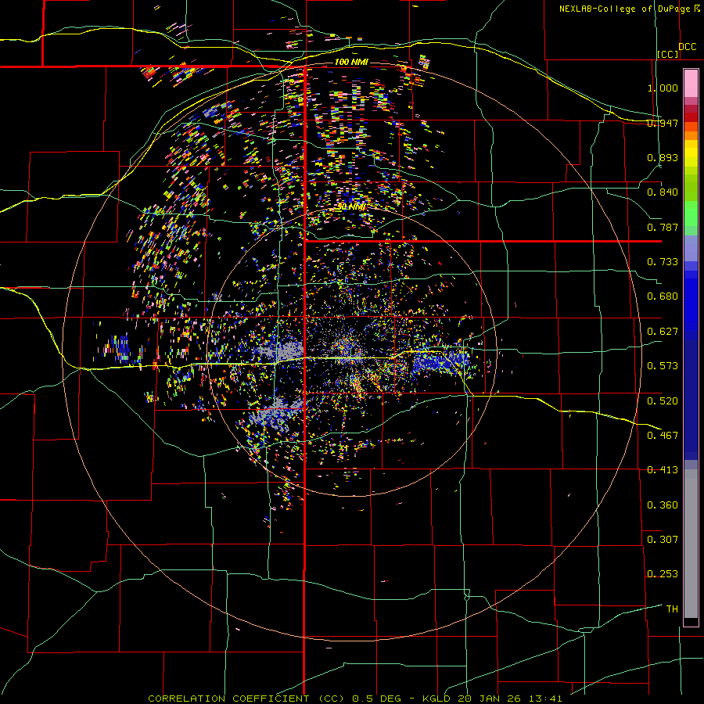Click the 0.253 scale value
The width and height of the screenshot is (704, 704).
[x=663, y=574]
